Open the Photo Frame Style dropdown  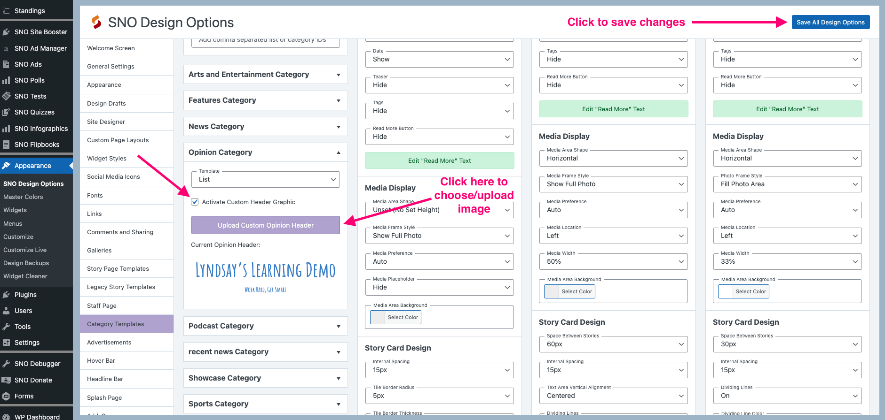(x=787, y=184)
